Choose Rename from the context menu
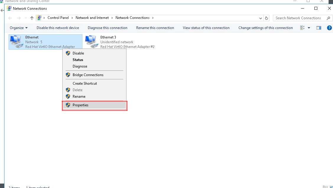 tap(79, 97)
